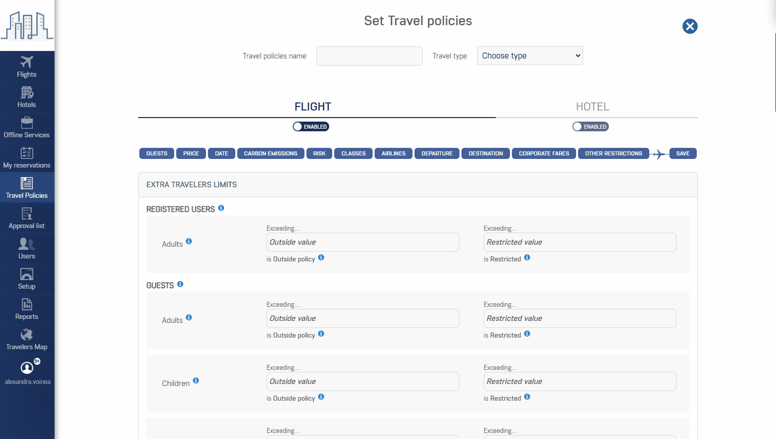Expand the EXTRA TRAVELERS LIMITS section

191,185
